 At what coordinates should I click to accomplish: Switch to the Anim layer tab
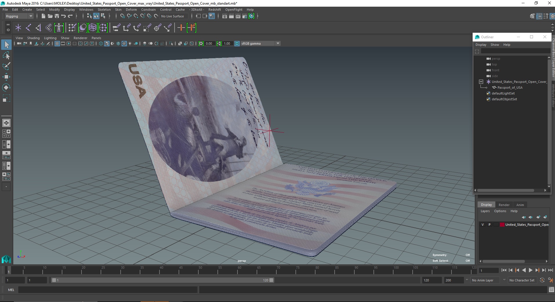520,205
